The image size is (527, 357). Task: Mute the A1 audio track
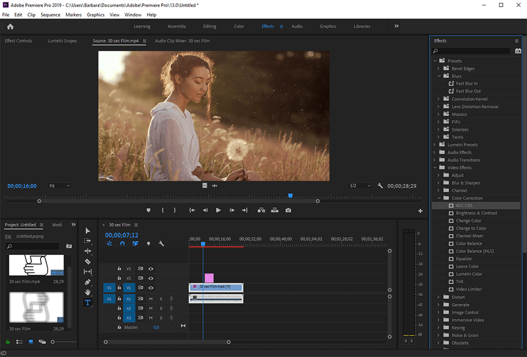pos(151,299)
